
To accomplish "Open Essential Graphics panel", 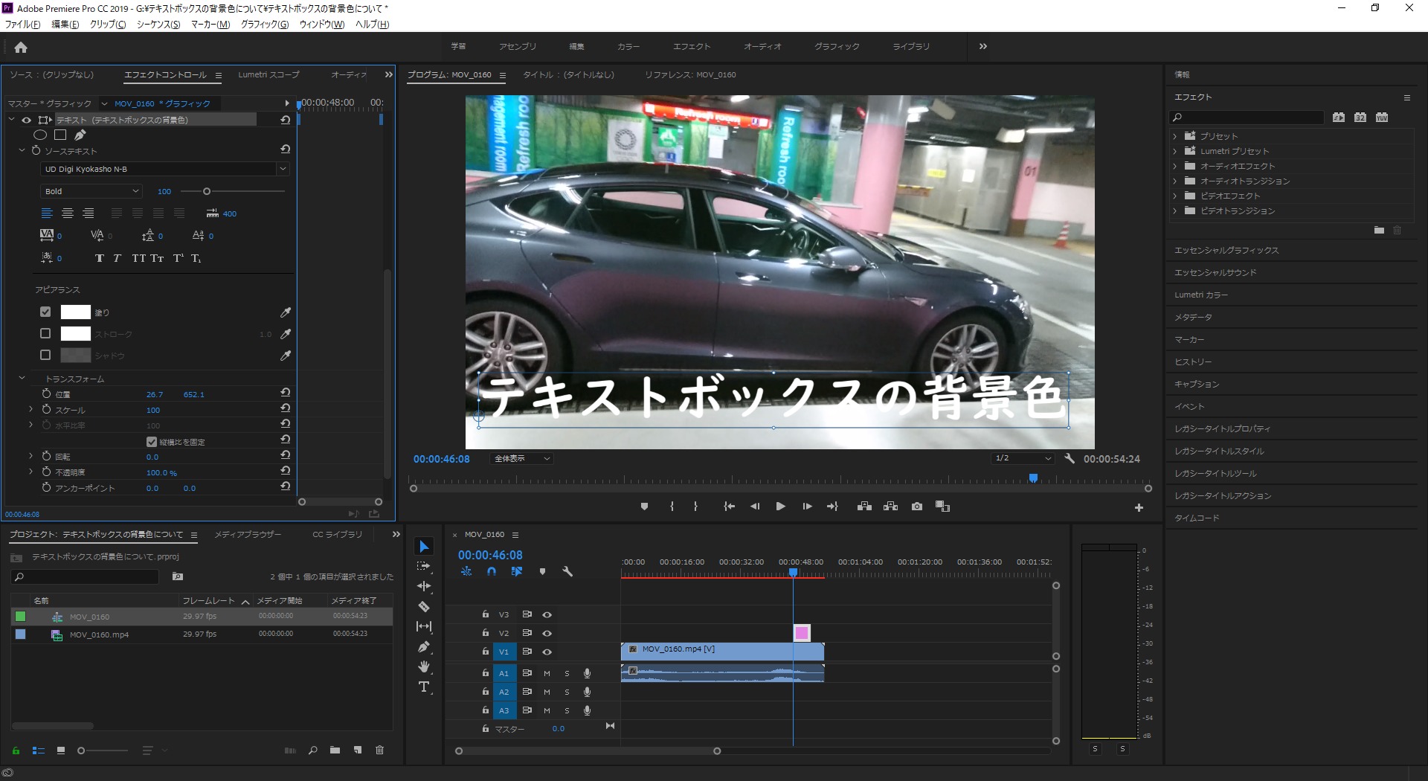I will (x=1226, y=250).
